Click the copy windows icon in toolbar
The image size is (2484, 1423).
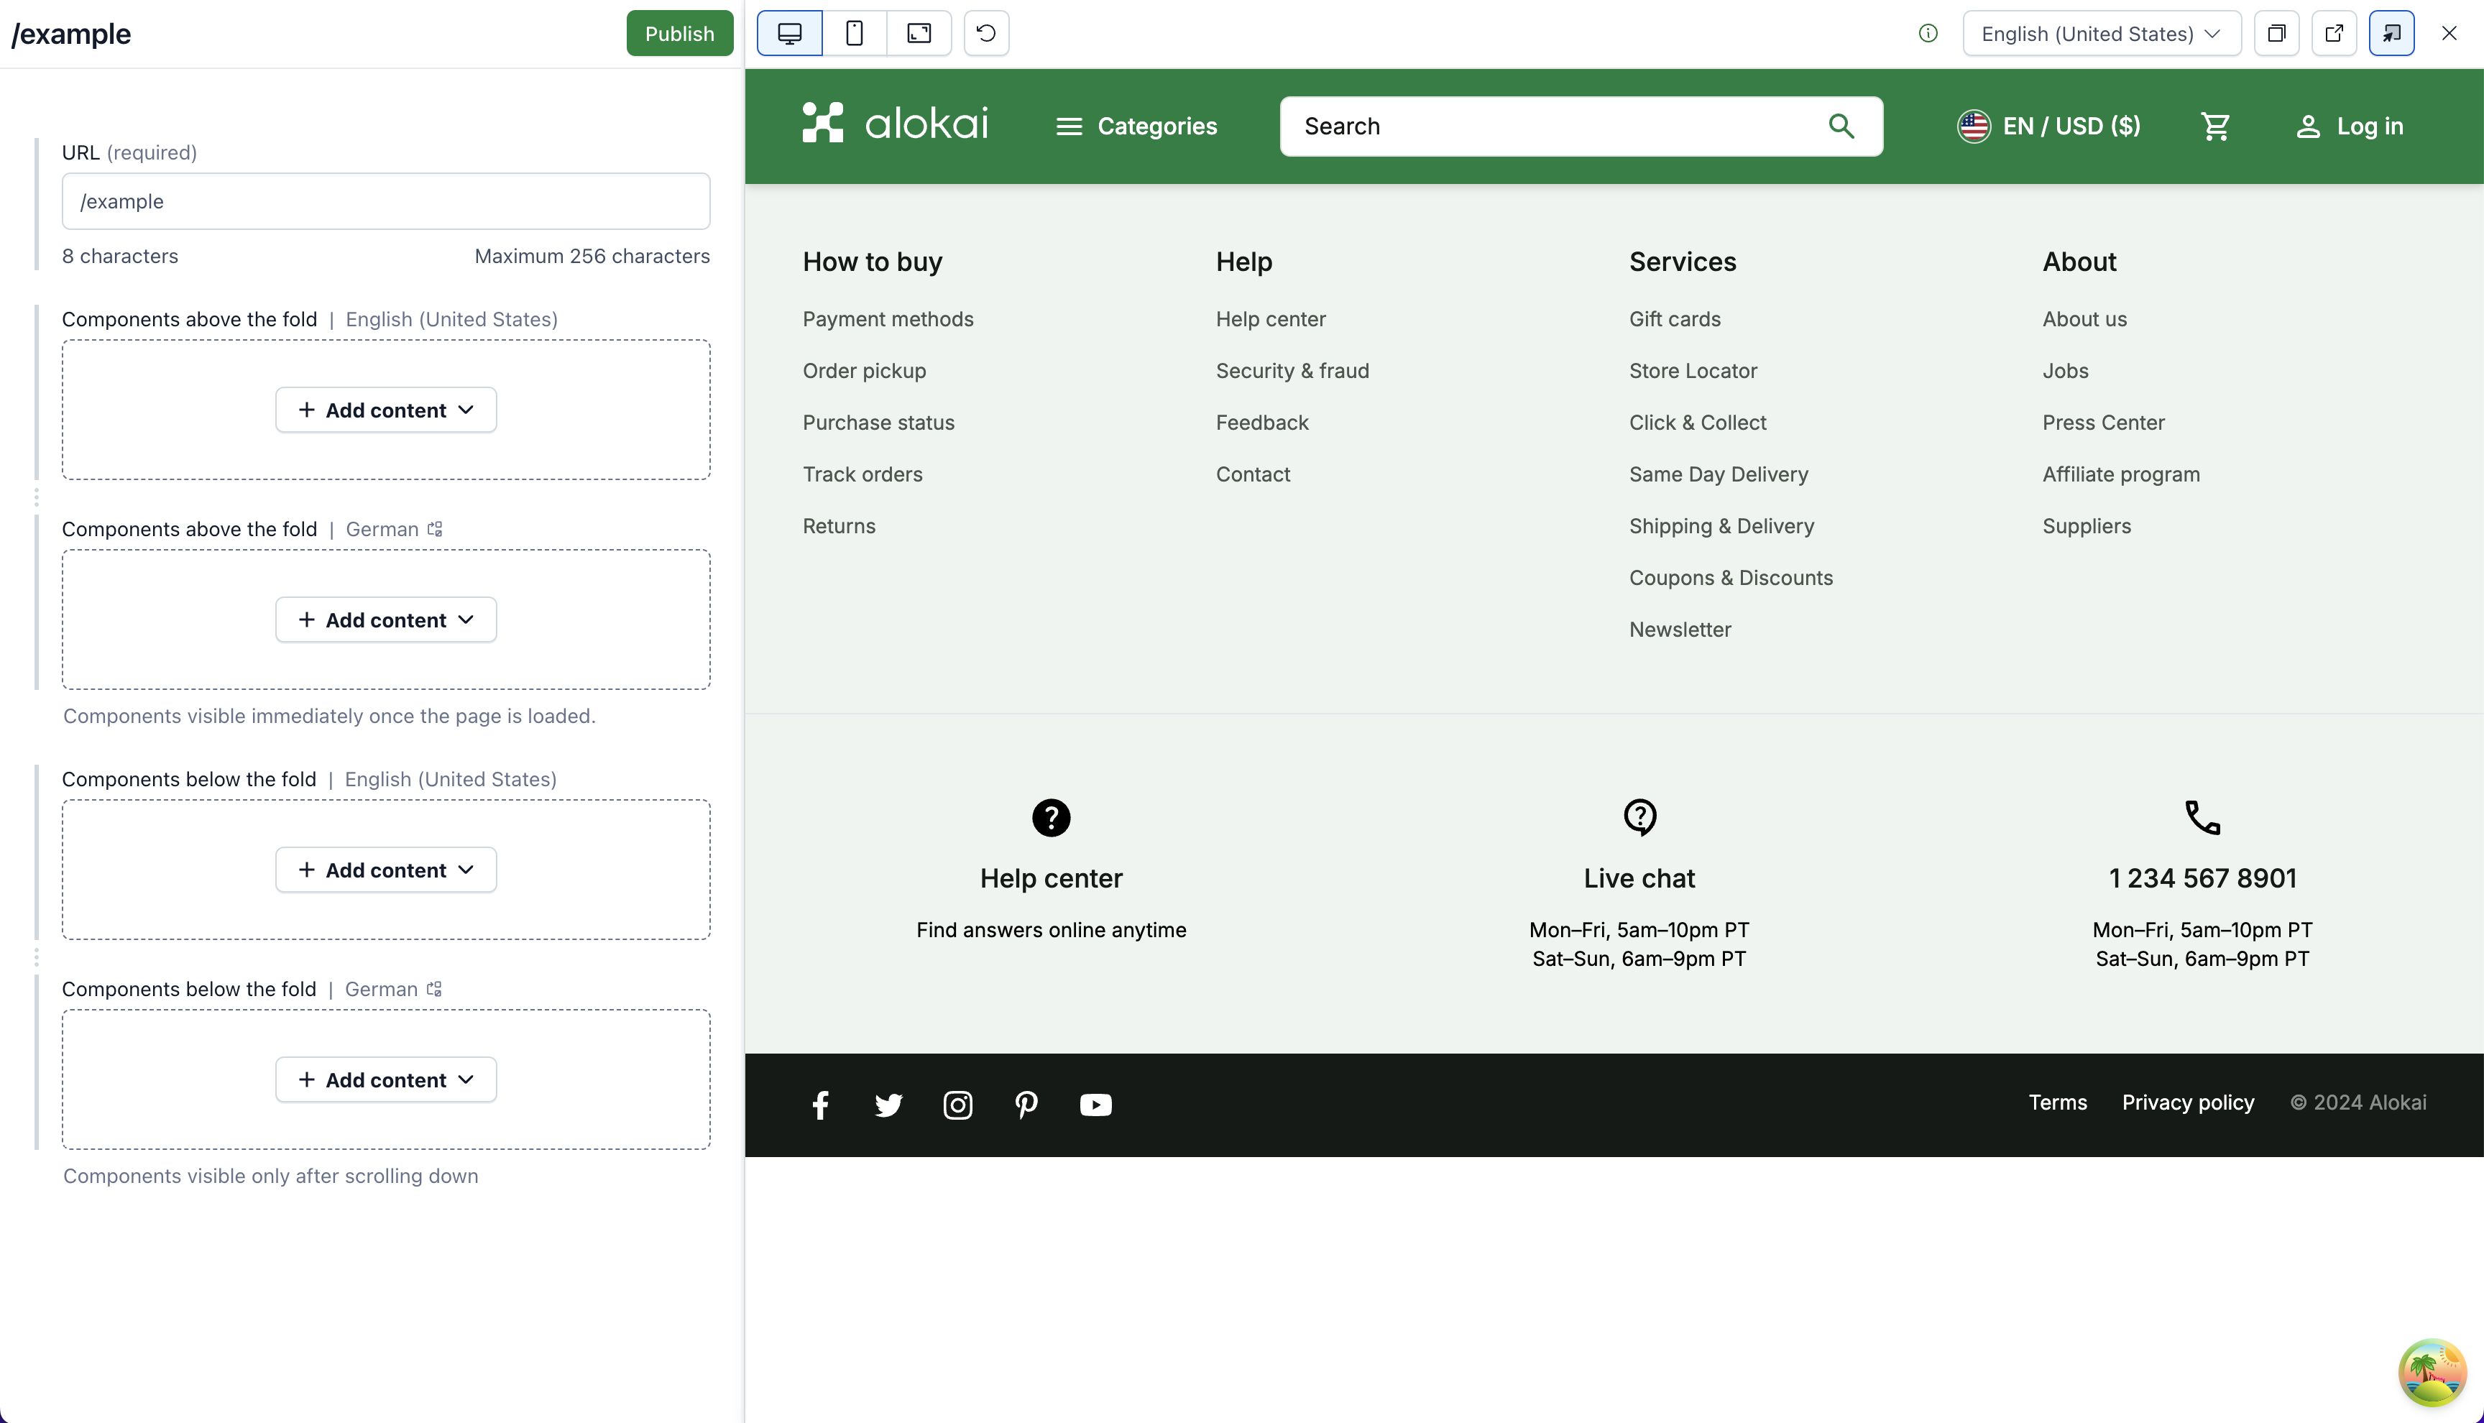click(x=2276, y=33)
